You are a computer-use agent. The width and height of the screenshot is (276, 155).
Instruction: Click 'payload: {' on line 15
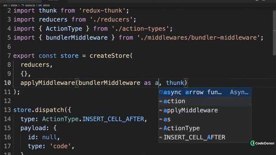(38, 128)
